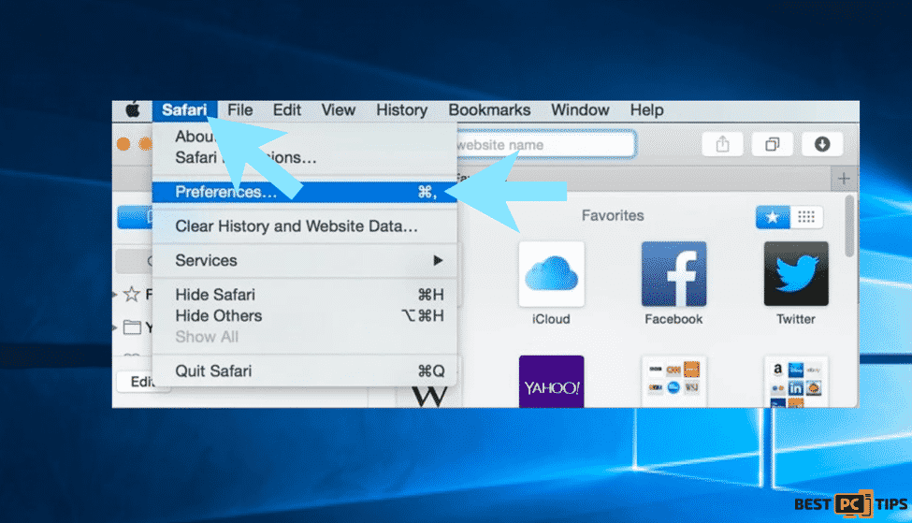Select Quit Safari

click(304, 371)
